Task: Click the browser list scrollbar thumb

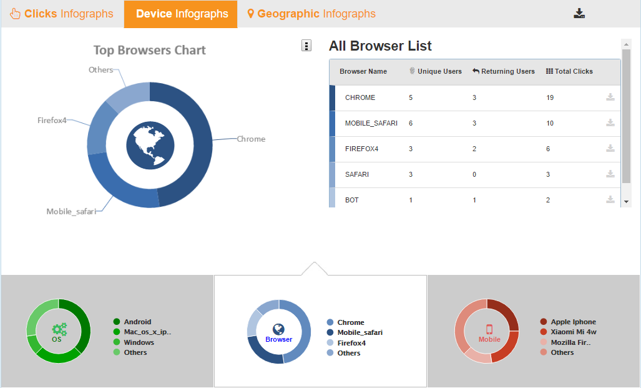Action: [626, 116]
